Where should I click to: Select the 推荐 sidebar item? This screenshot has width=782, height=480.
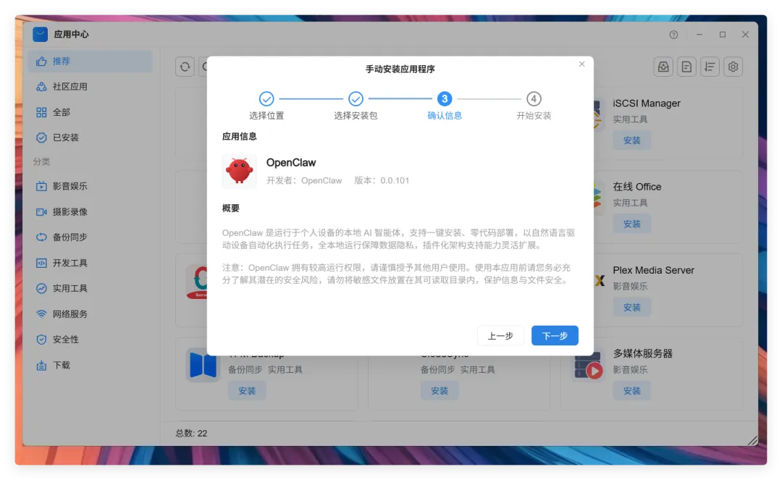90,61
